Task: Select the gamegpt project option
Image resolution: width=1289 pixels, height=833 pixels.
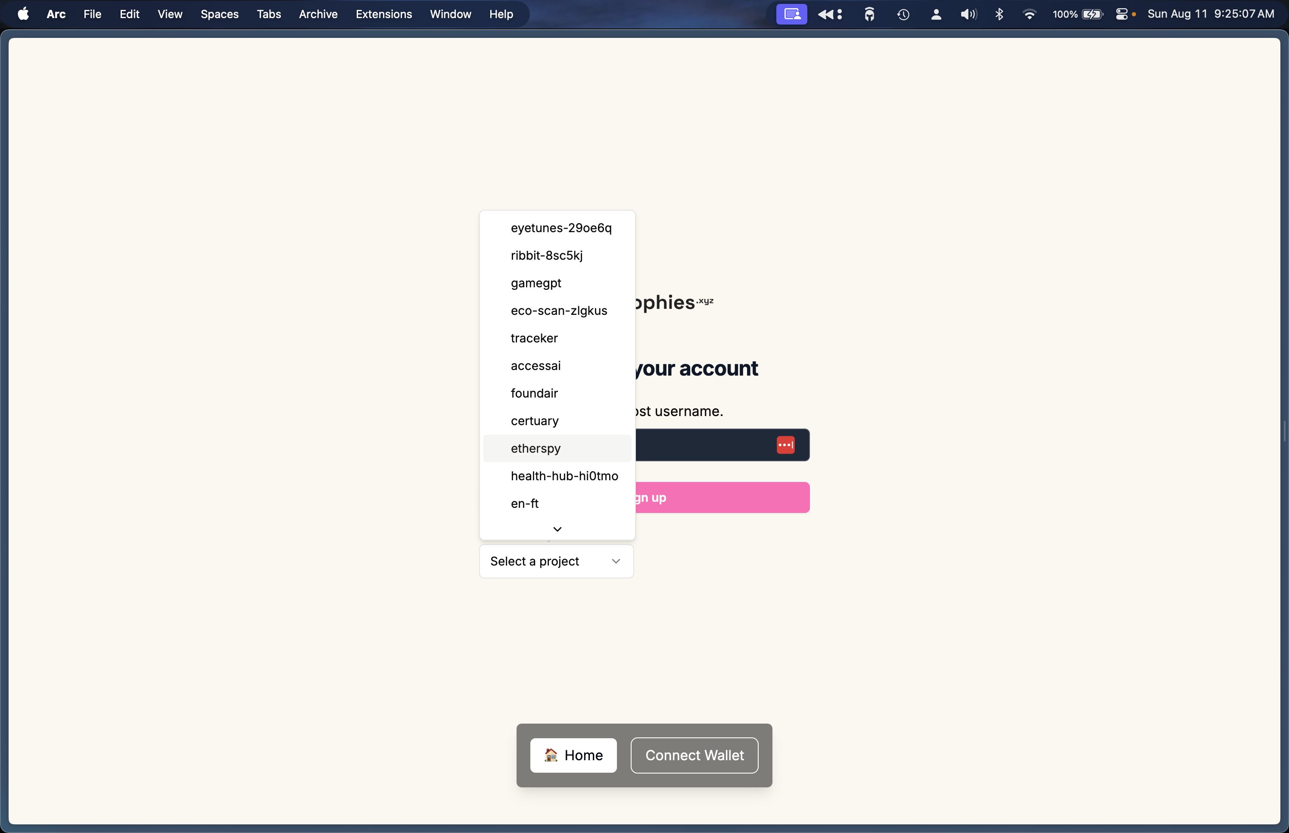Action: tap(536, 283)
